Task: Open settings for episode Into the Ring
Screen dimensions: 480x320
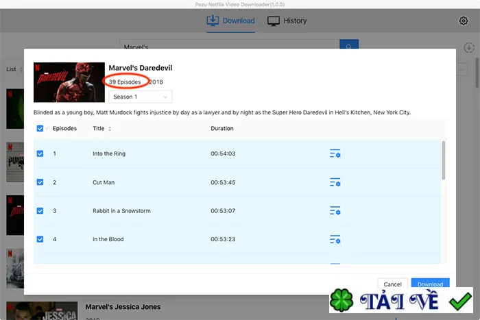Action: (x=335, y=153)
